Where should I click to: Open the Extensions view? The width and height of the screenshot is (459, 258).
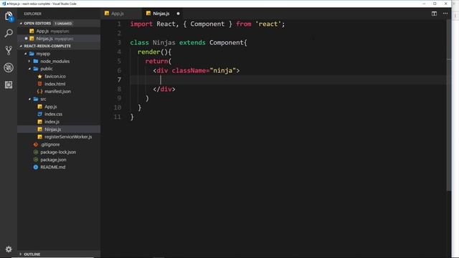[x=9, y=85]
